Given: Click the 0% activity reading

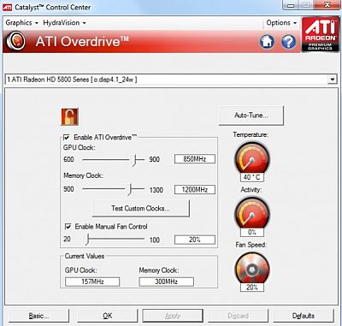Looking at the screenshot, I should click(x=252, y=232).
